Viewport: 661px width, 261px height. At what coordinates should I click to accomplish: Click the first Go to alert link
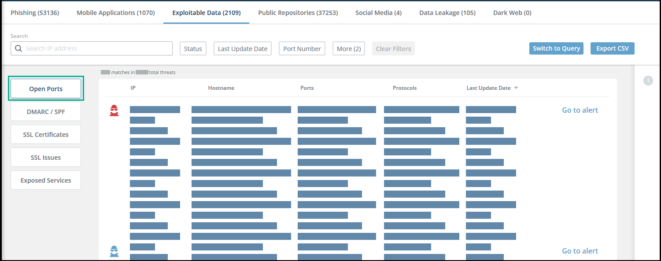point(580,110)
